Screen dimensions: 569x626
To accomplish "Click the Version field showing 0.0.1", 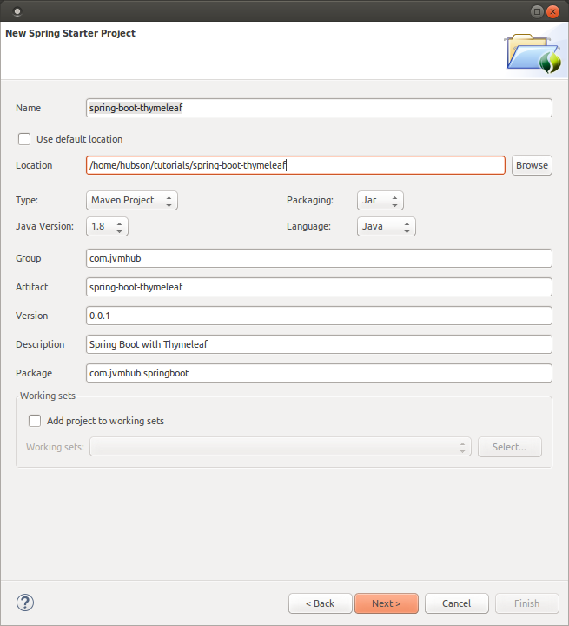I will pyautogui.click(x=319, y=316).
